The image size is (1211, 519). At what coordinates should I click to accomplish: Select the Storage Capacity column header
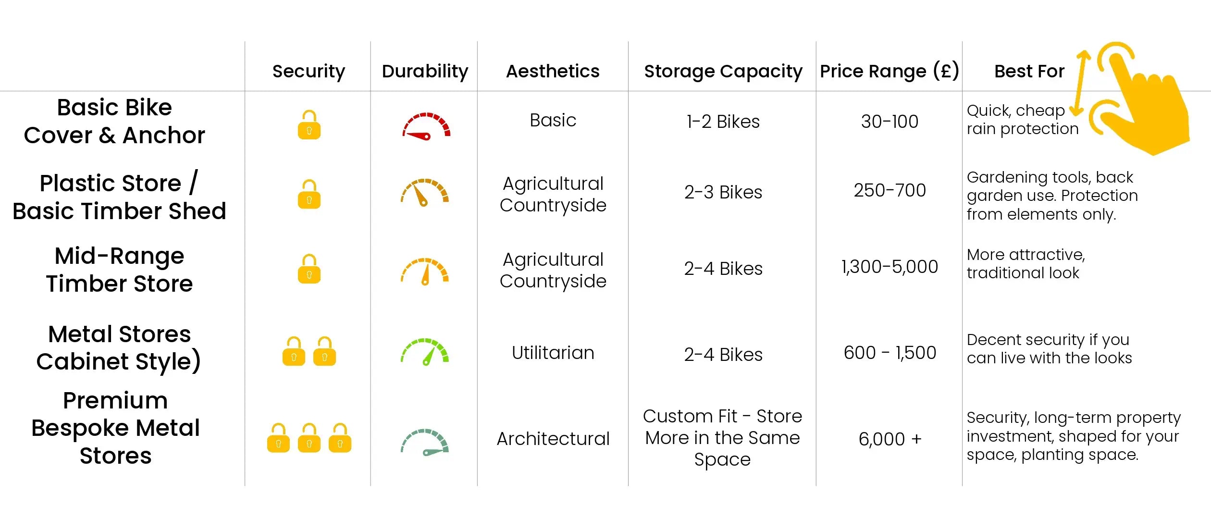[723, 71]
